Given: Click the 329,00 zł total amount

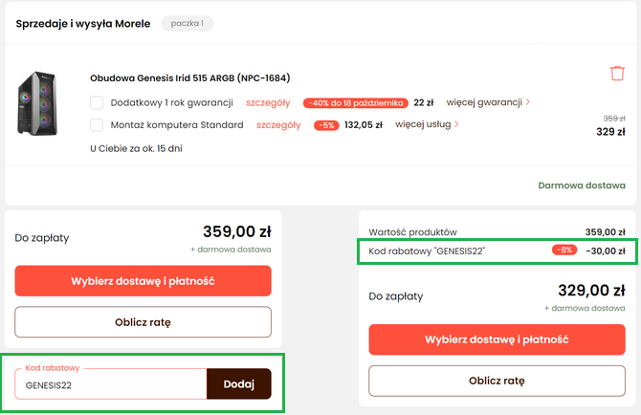Looking at the screenshot, I should coord(591,291).
